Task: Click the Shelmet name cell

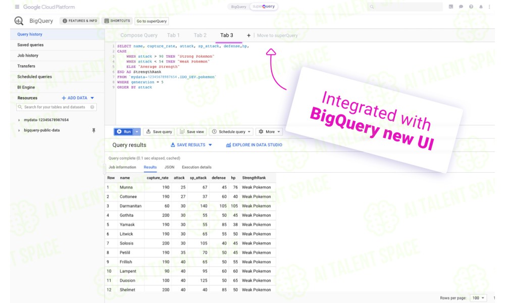Action: coord(127,290)
